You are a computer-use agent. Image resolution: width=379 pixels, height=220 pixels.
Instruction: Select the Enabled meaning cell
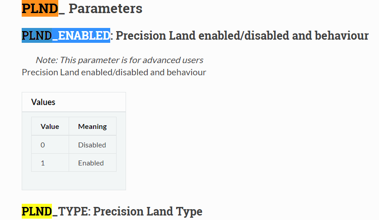[x=93, y=163]
